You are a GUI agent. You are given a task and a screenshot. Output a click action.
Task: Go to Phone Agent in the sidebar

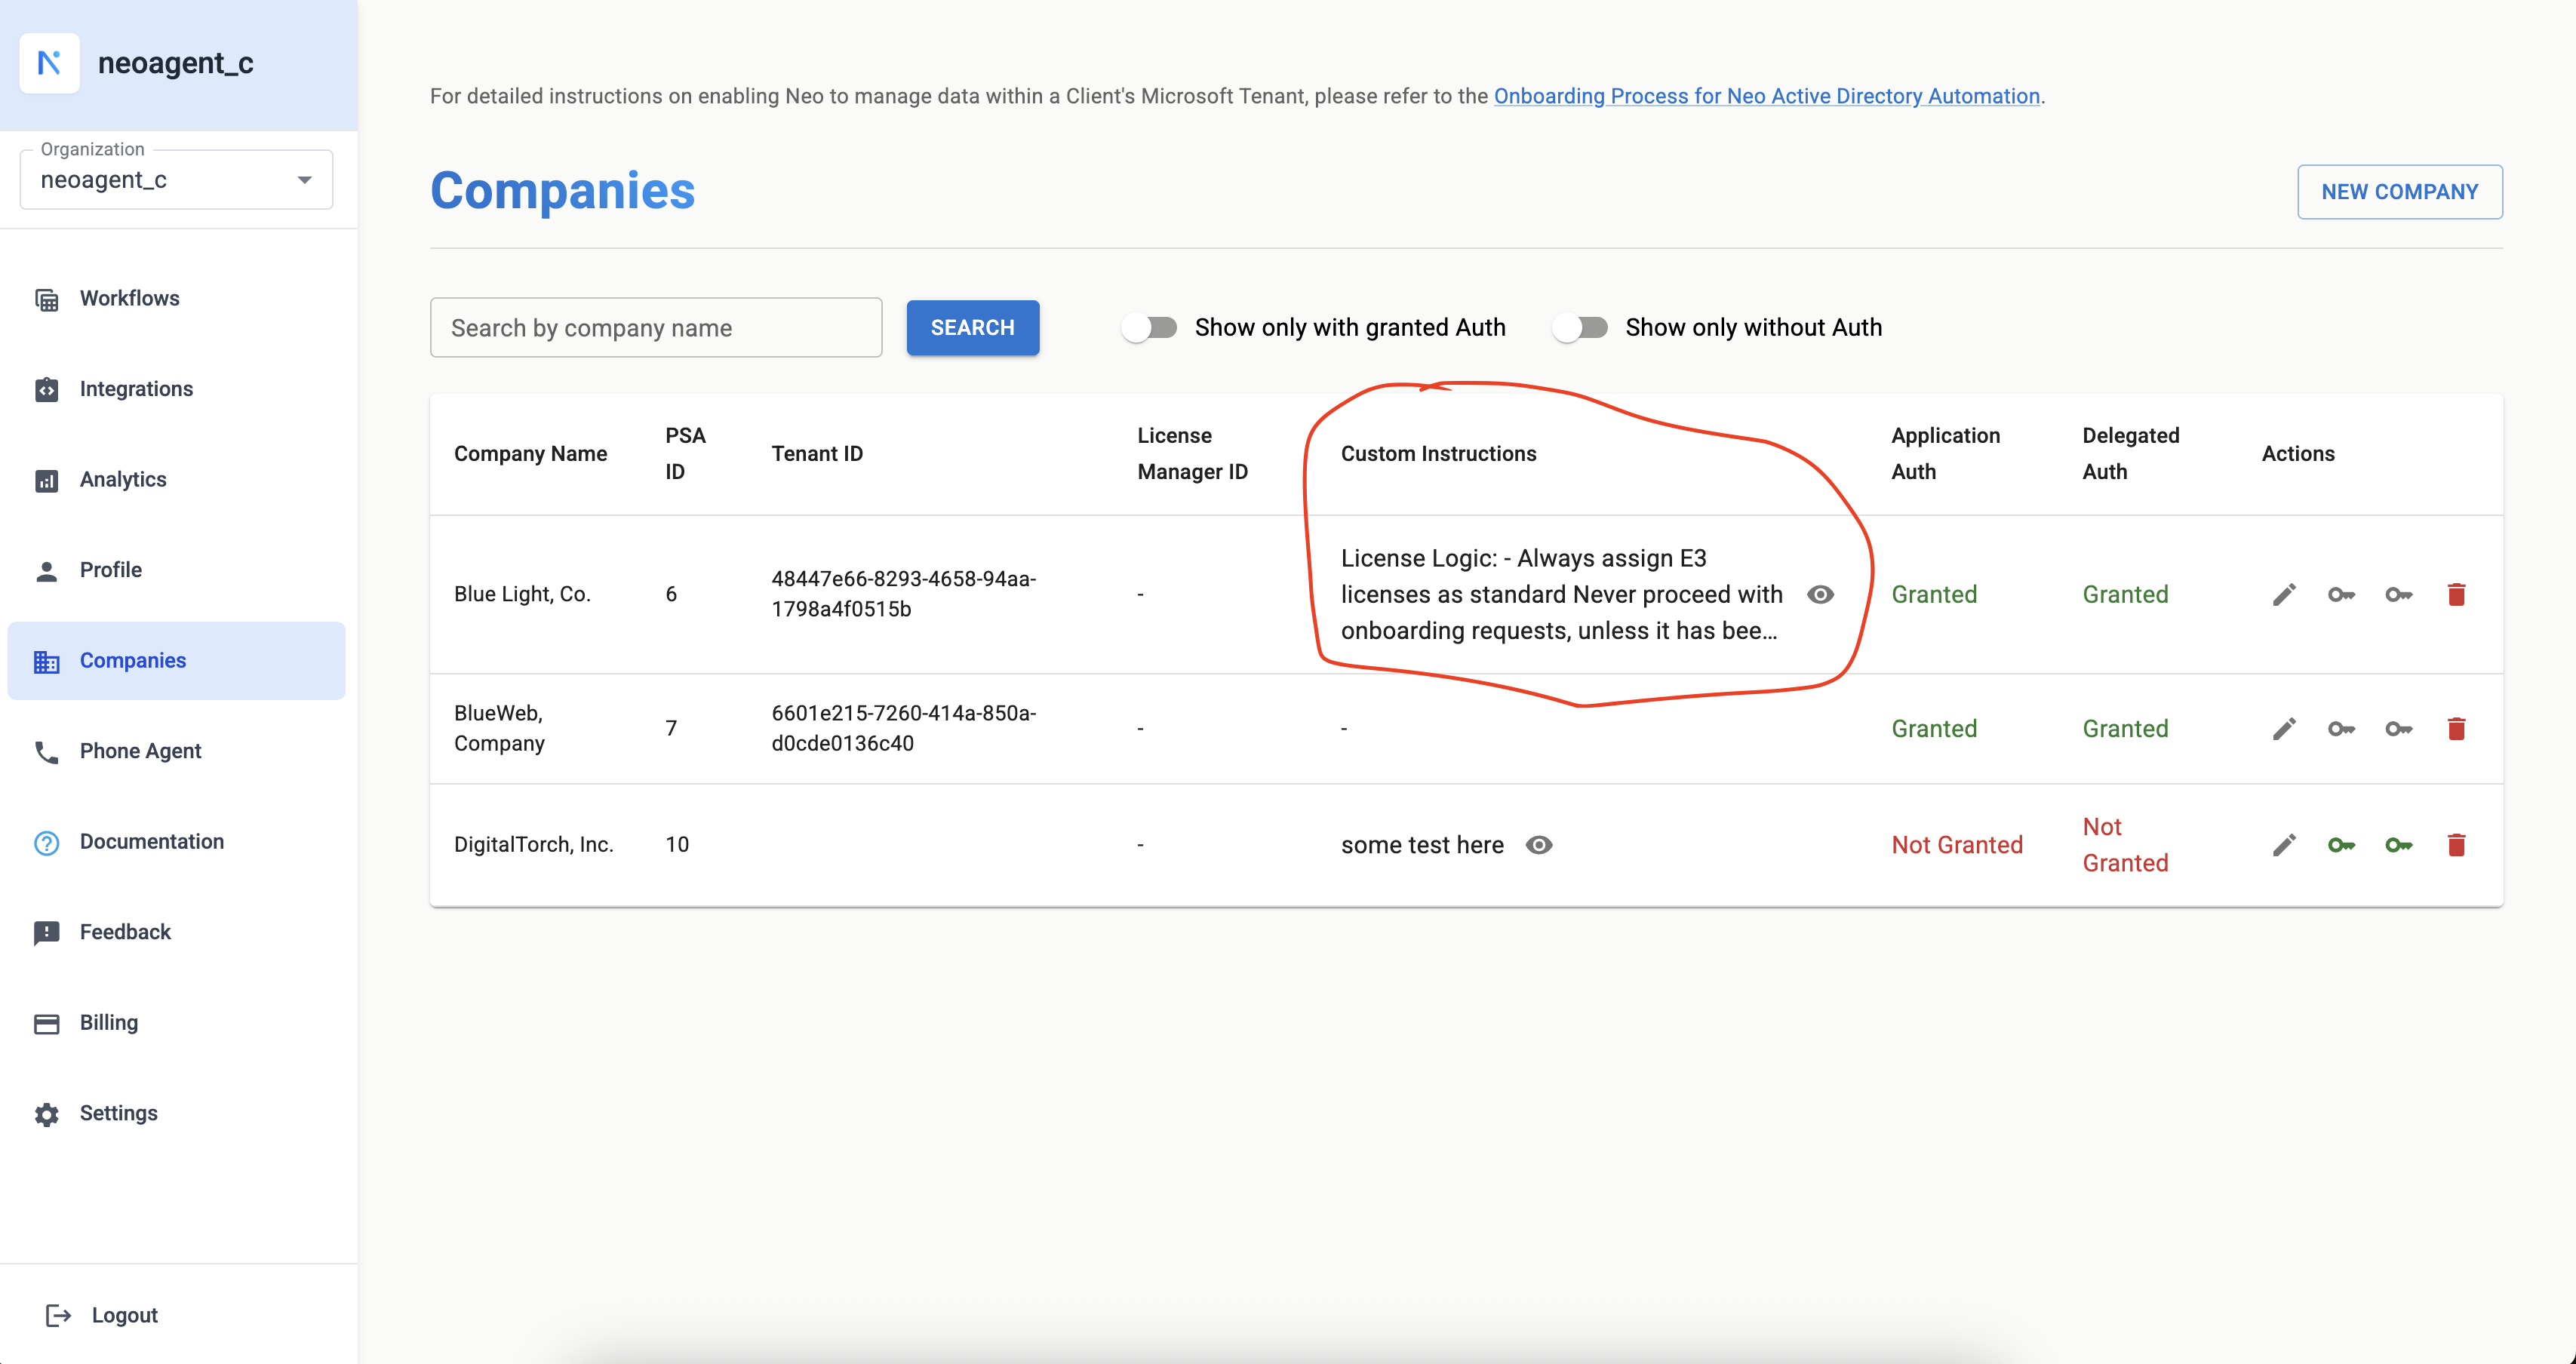[x=140, y=751]
